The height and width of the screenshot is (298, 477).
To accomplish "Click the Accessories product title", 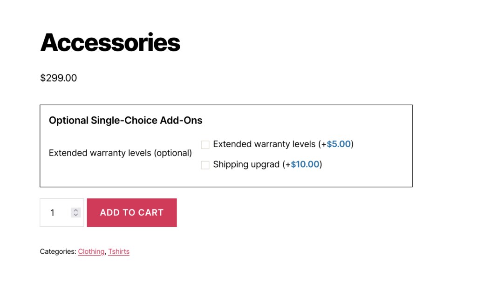I will (110, 42).
